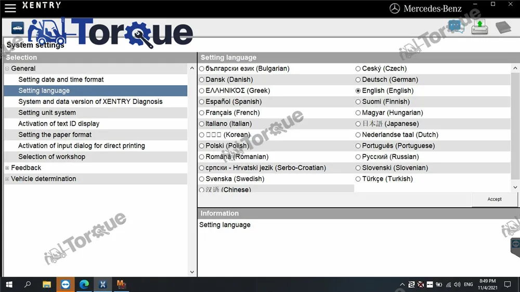Open Activation of input dialog for direct printing

pyautogui.click(x=96, y=146)
